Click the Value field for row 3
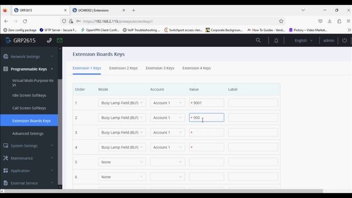This screenshot has width=352, height=198. (207, 133)
